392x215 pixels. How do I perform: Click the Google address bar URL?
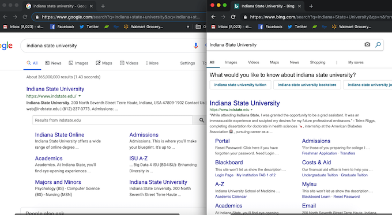pyautogui.click(x=120, y=17)
